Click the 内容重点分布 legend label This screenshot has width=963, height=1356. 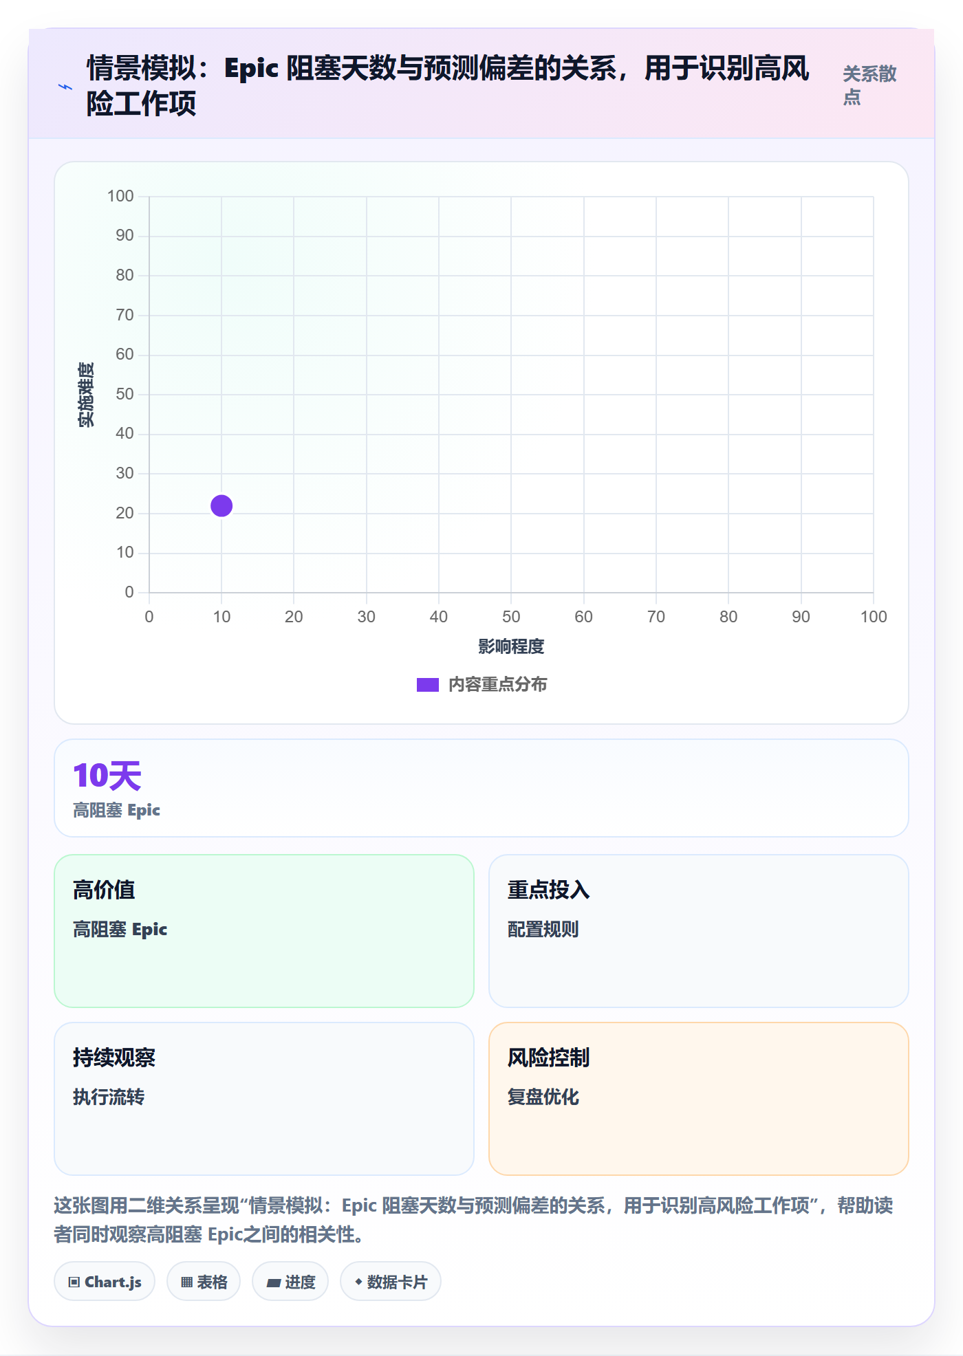click(497, 685)
